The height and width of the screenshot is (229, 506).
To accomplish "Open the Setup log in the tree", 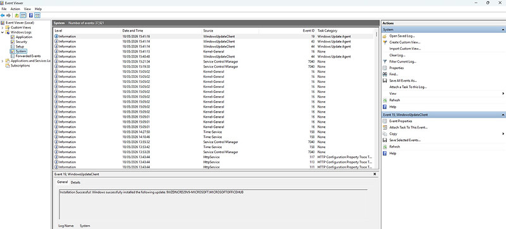I will [20, 46].
